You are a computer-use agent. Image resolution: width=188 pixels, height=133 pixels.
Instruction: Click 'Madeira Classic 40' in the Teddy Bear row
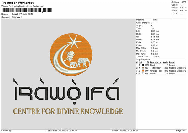click(x=178, y=68)
